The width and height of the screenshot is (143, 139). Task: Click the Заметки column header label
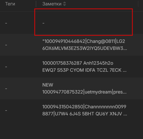coord(52,4)
